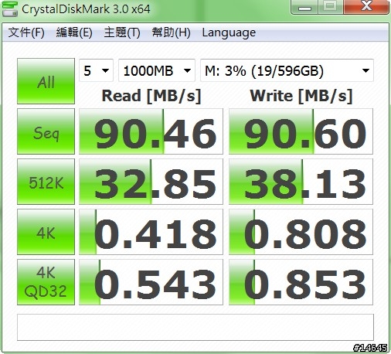Expand the M: drive selection dropdown
This screenshot has width=391, height=354.
click(287, 70)
